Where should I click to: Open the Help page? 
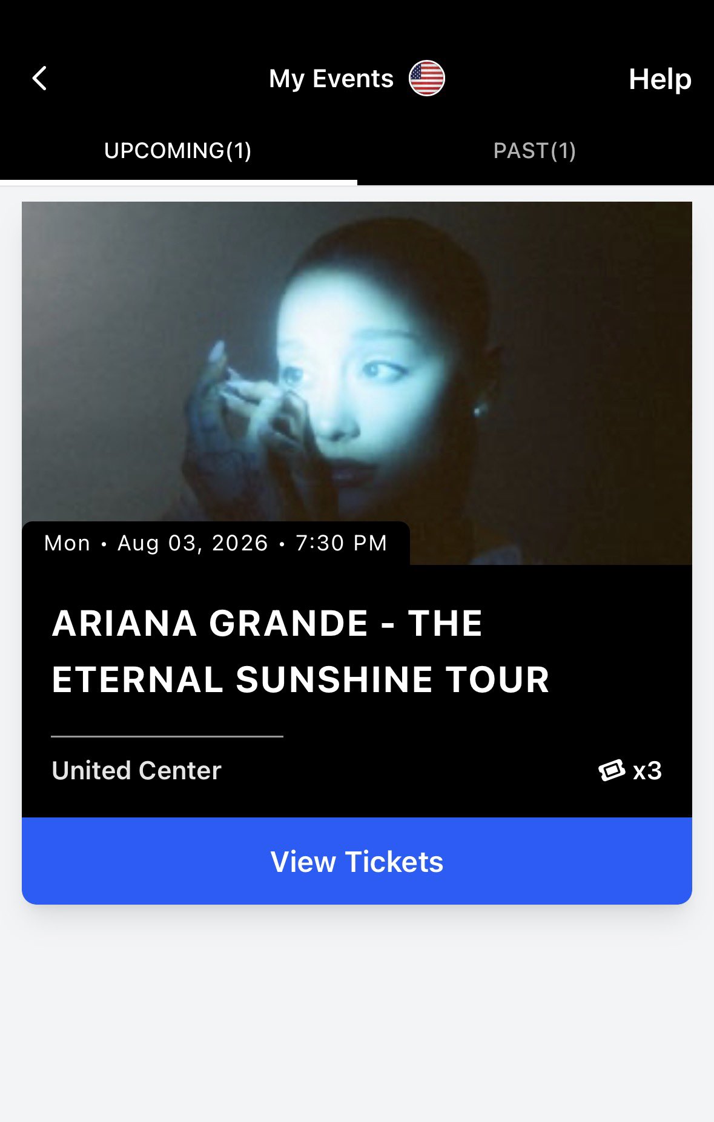659,79
